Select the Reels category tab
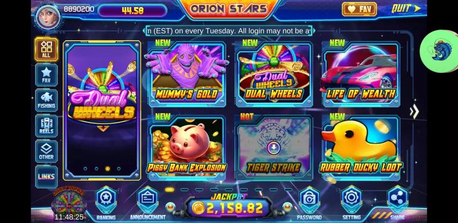This screenshot has width=458, height=223. 46,126
